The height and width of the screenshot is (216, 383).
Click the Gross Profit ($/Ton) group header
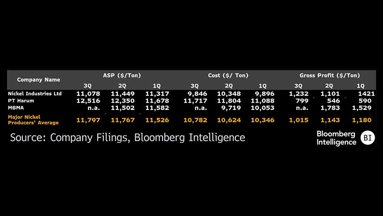pos(330,75)
